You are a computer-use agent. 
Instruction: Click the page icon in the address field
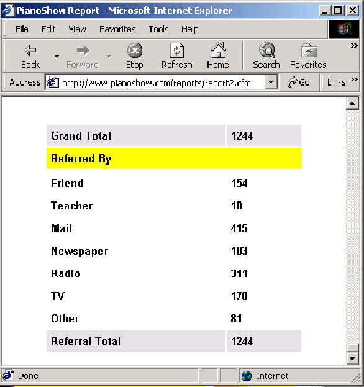pos(53,82)
